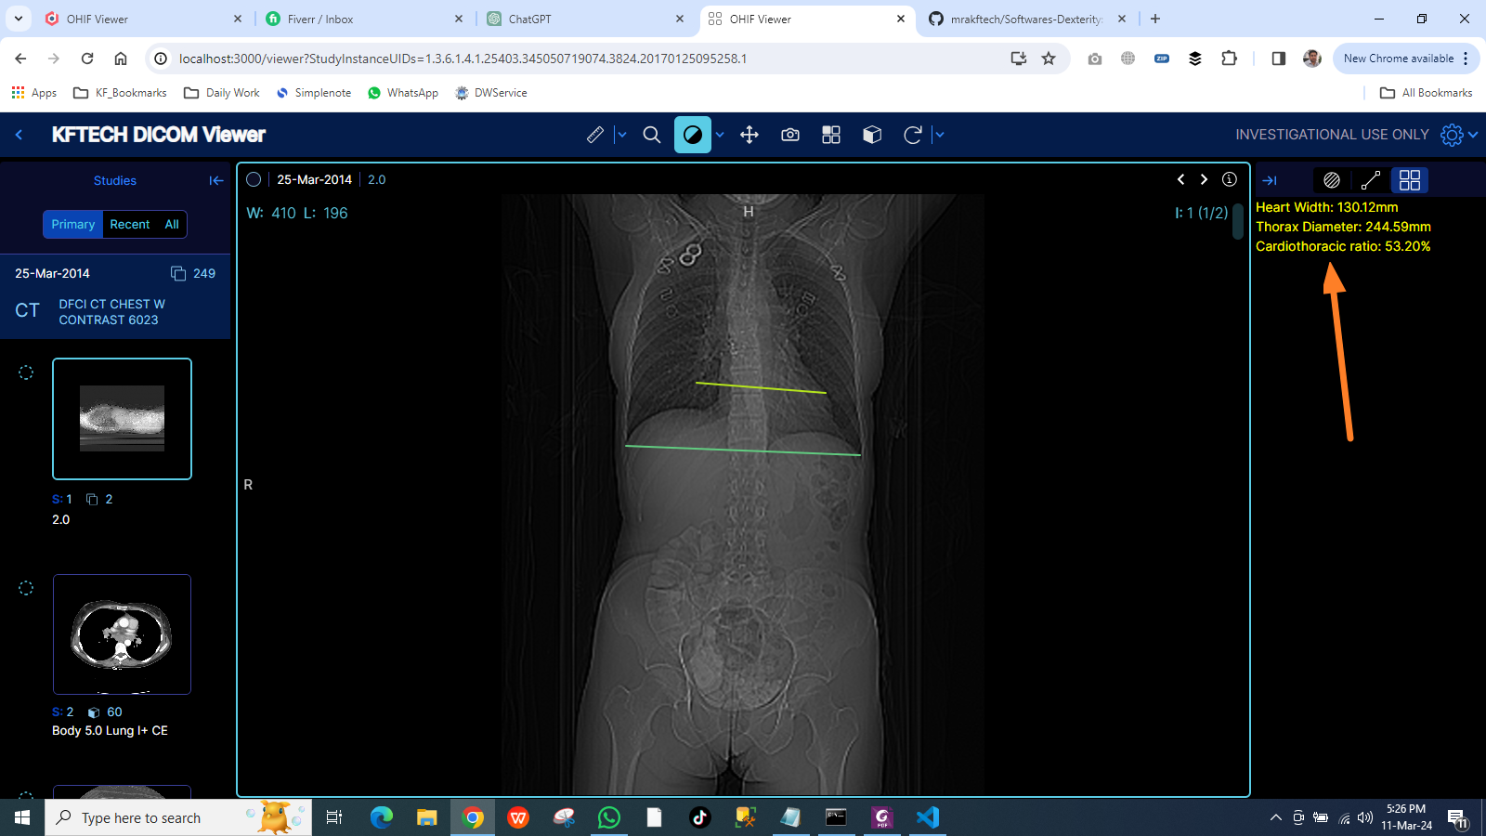
Task: Open the viewport layout grid selector
Action: click(830, 135)
